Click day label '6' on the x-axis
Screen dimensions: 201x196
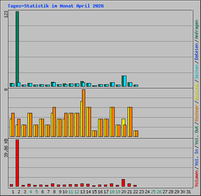click(42, 192)
